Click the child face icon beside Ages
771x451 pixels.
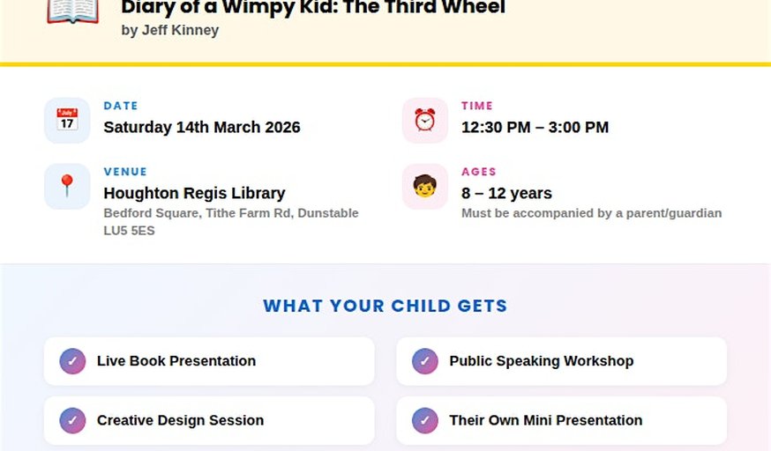coord(425,186)
